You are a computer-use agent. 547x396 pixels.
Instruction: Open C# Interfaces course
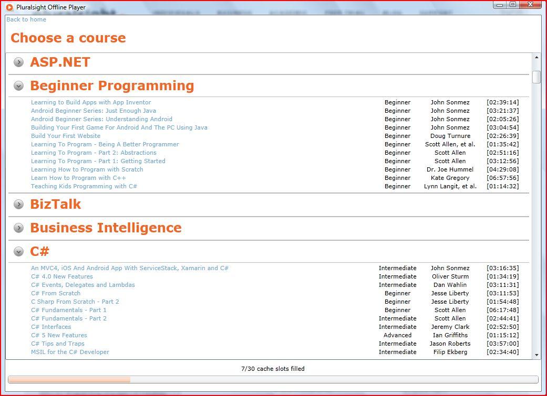[51, 327]
